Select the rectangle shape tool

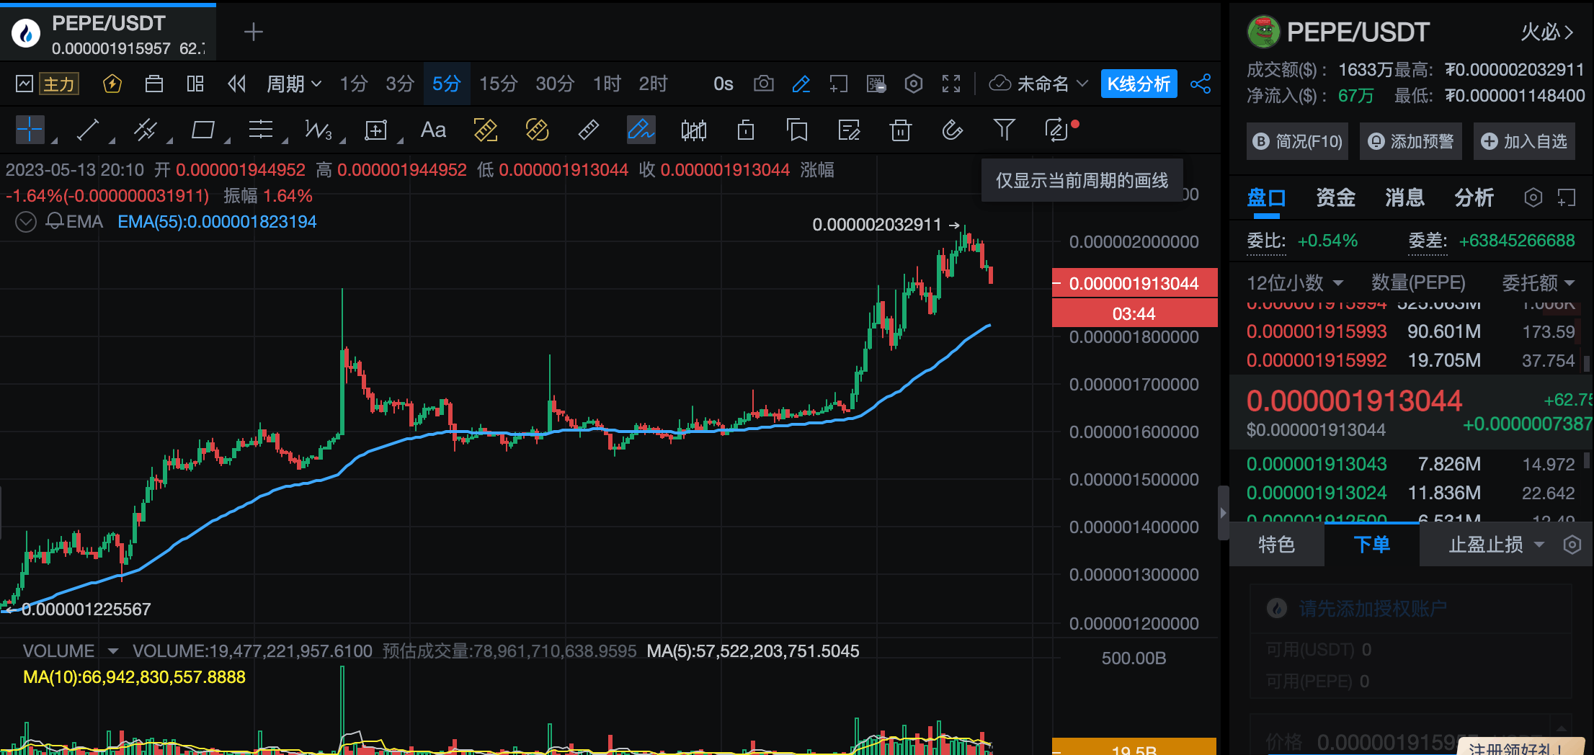[203, 130]
